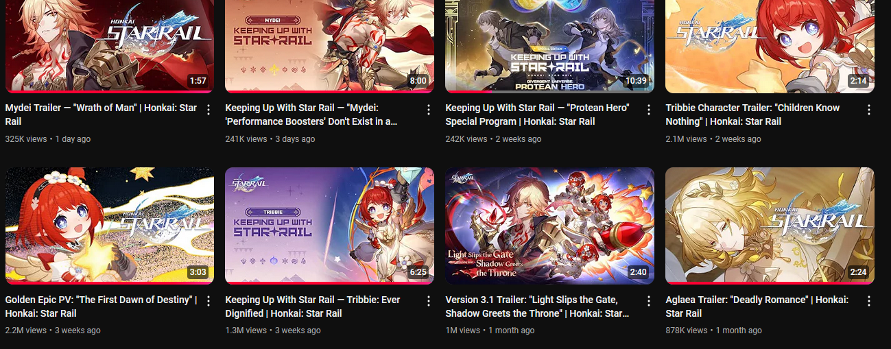Click title "Aglaea Trailer: Deadly Romance"
891x349 pixels.
pos(757,306)
